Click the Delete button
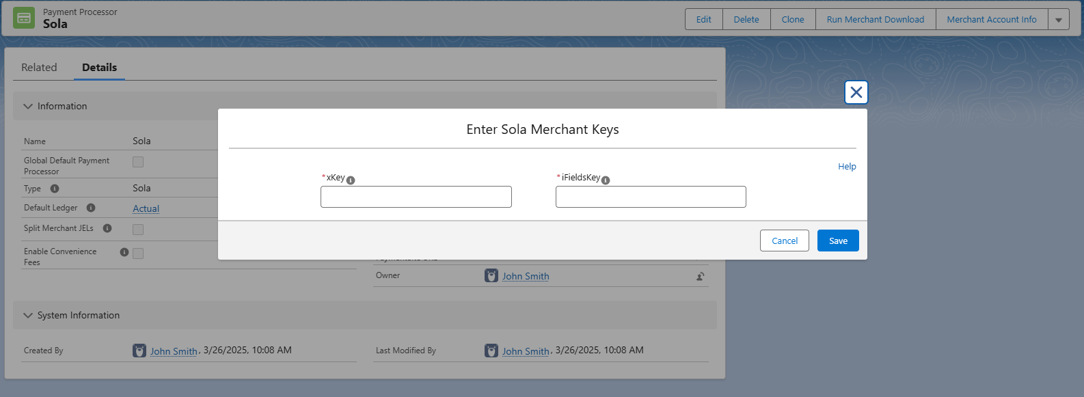 (x=746, y=20)
